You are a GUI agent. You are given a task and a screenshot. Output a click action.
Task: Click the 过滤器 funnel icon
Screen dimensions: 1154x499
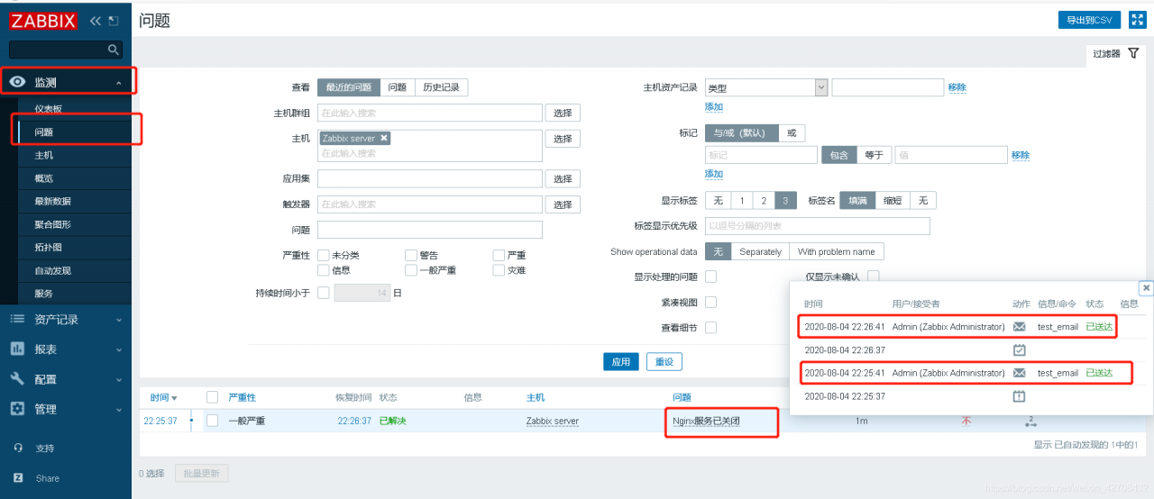pos(1133,53)
